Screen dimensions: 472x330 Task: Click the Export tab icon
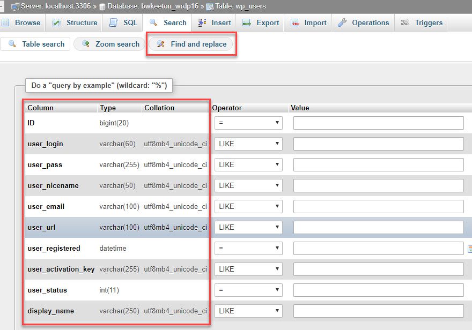click(x=247, y=22)
